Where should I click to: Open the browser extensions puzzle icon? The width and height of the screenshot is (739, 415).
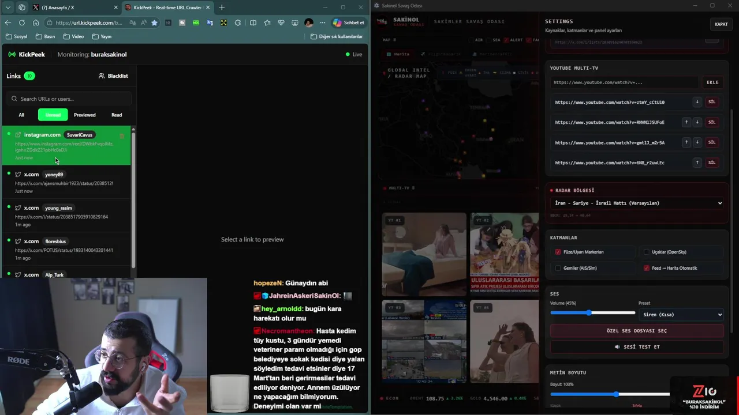(238, 22)
